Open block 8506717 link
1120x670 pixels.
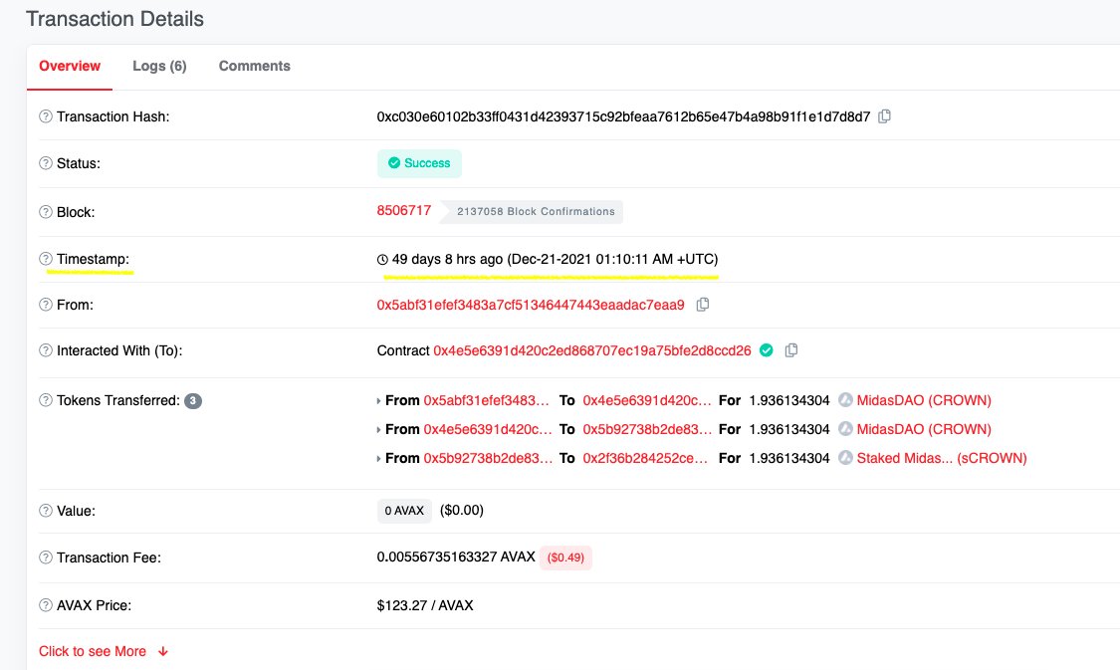coord(404,211)
